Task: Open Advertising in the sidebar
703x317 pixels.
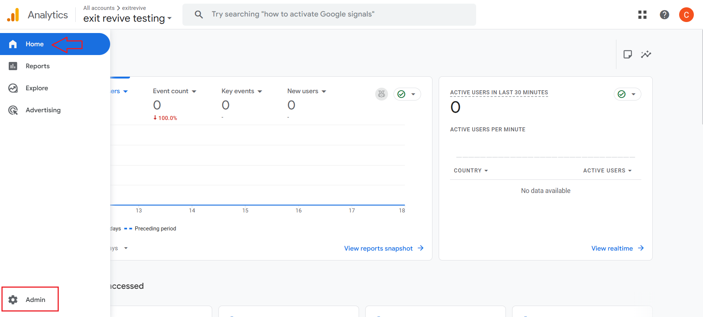Action: [x=43, y=110]
